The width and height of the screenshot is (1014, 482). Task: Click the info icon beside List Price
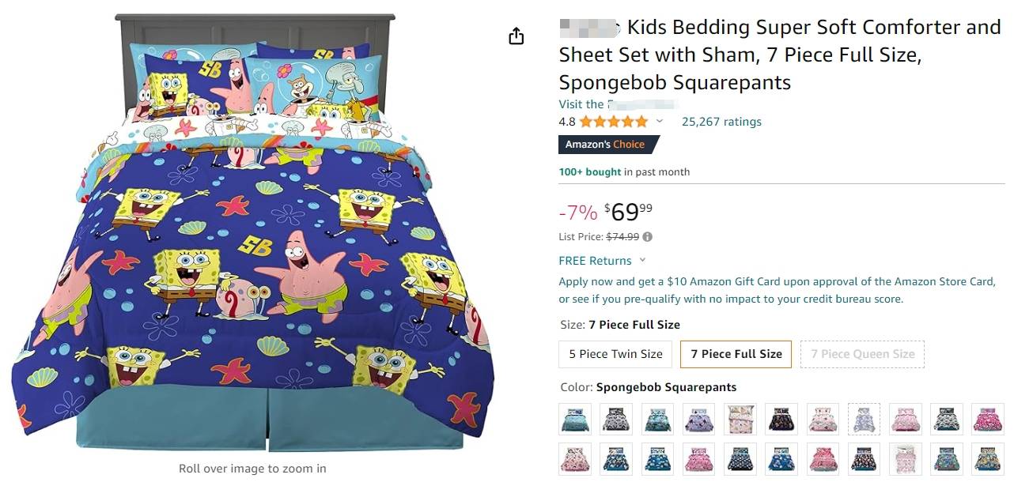[x=648, y=236]
